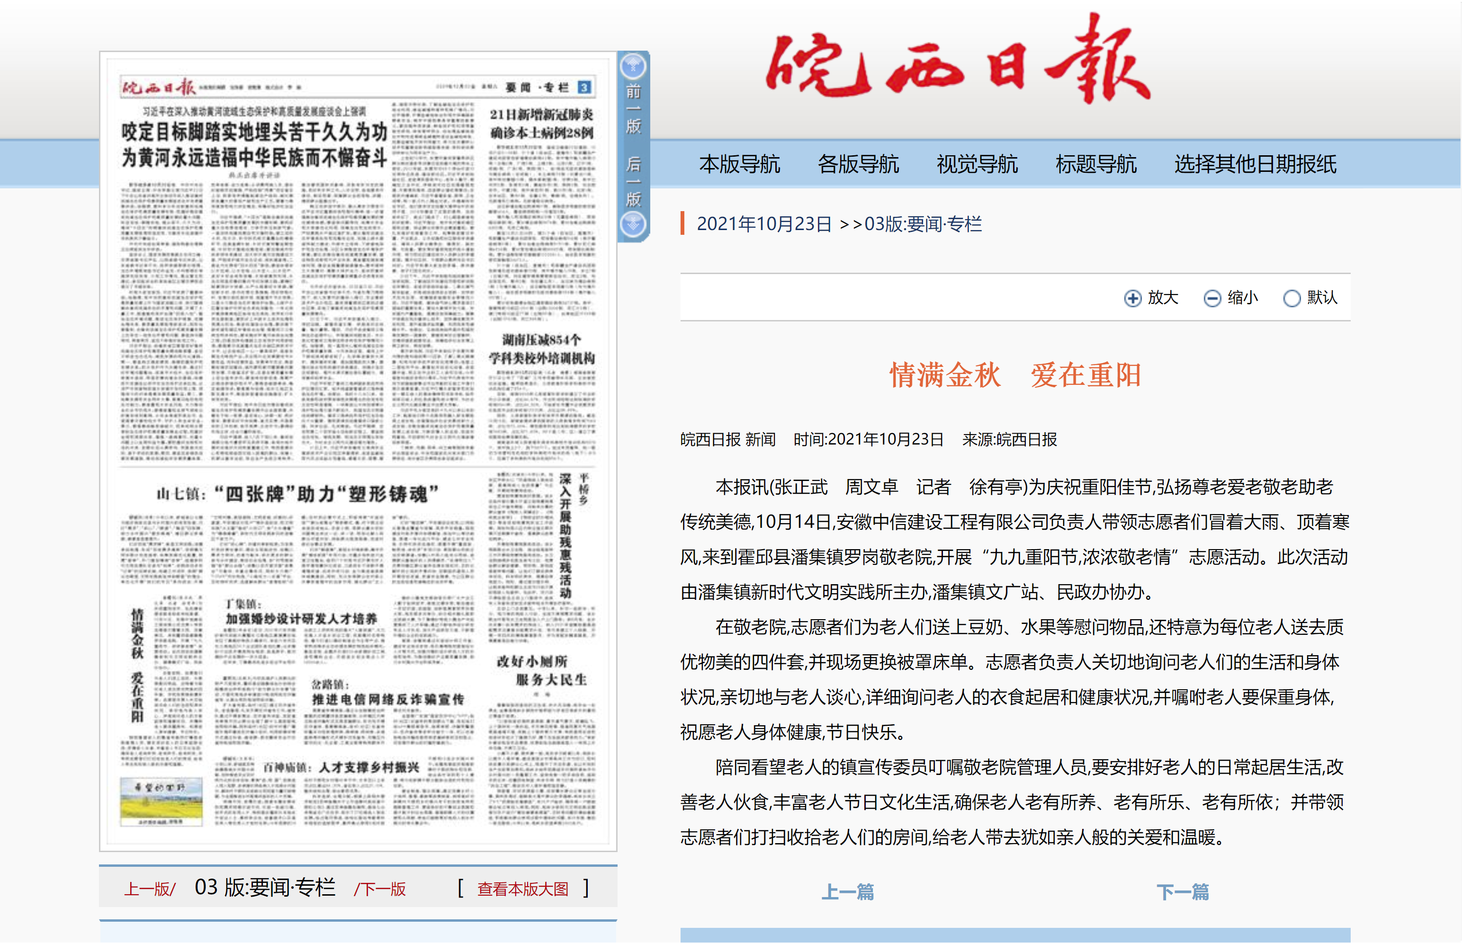Open 选择其他日期报纸 menu item
This screenshot has height=943, width=1462.
[1255, 164]
